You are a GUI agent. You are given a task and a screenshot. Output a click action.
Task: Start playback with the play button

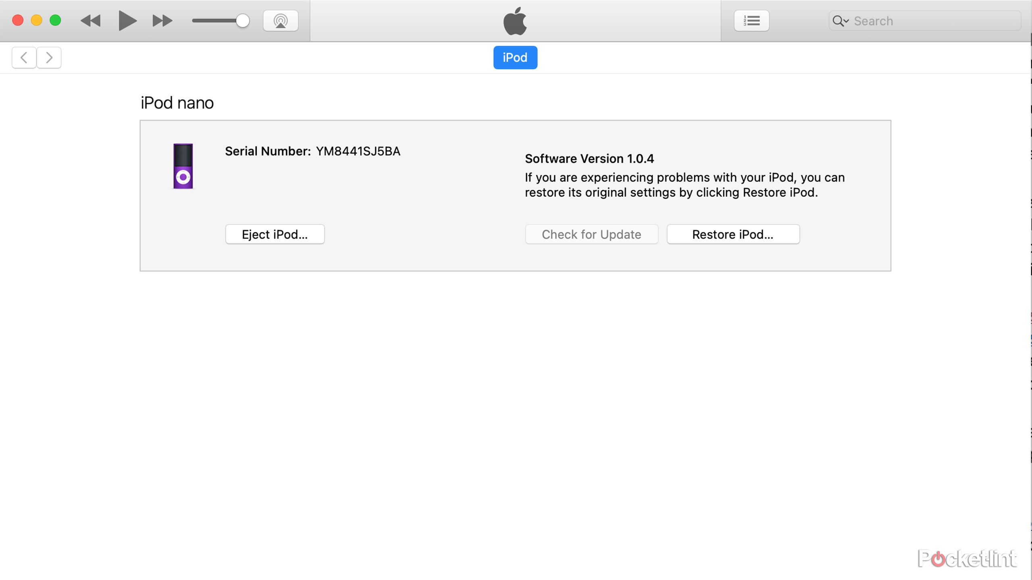coord(128,21)
